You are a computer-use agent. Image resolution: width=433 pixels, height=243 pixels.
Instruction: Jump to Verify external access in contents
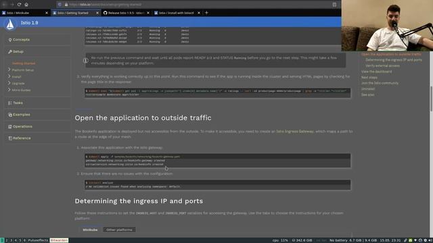coord(382,65)
